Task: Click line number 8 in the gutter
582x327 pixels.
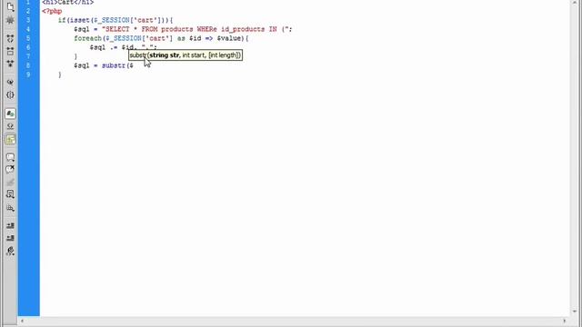Action: point(28,65)
